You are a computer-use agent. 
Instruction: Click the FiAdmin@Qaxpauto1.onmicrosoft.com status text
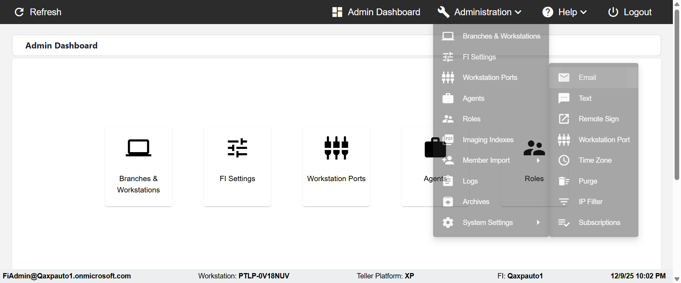67,276
